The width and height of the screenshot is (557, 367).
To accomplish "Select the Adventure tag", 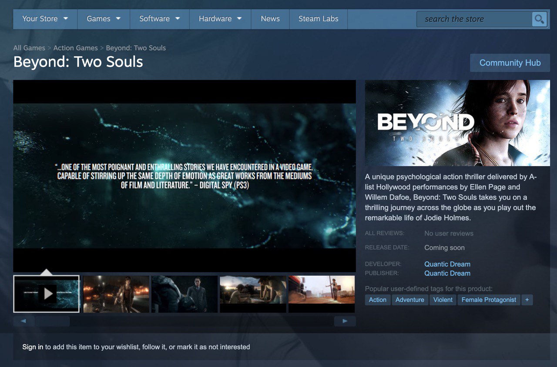I will coord(410,300).
